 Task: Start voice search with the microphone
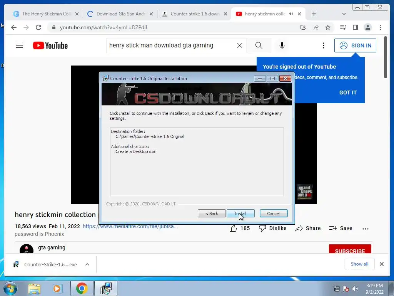tap(282, 45)
